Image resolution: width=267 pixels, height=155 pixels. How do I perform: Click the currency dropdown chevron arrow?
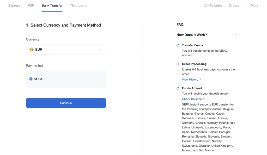[x=100, y=50]
